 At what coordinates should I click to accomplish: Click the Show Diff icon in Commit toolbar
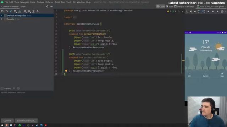pyautogui.click(x=11, y=11)
